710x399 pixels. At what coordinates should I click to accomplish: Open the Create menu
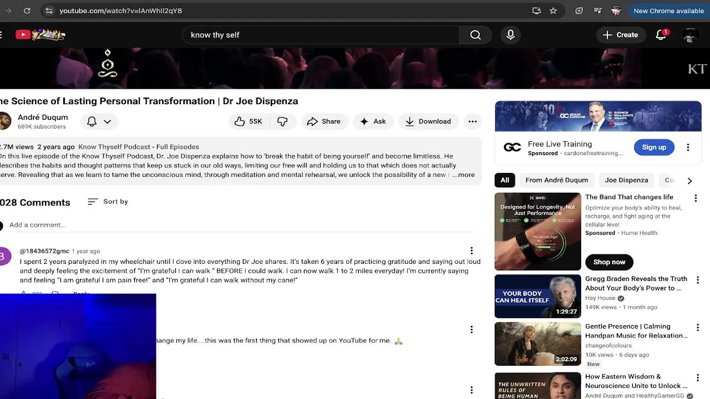[x=620, y=35]
